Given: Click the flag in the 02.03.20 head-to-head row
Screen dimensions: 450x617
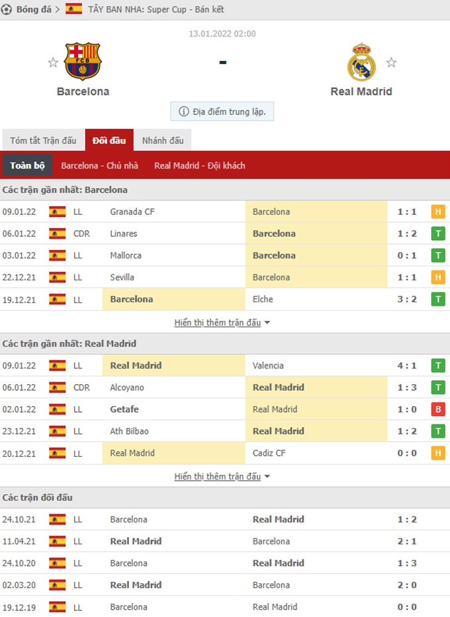Looking at the screenshot, I should (x=58, y=585).
